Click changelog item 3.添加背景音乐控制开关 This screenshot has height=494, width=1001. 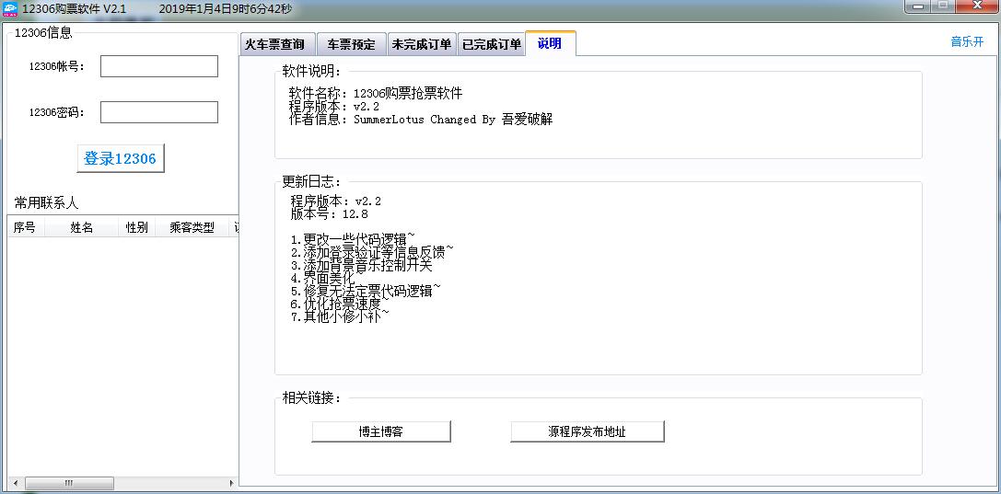point(361,265)
